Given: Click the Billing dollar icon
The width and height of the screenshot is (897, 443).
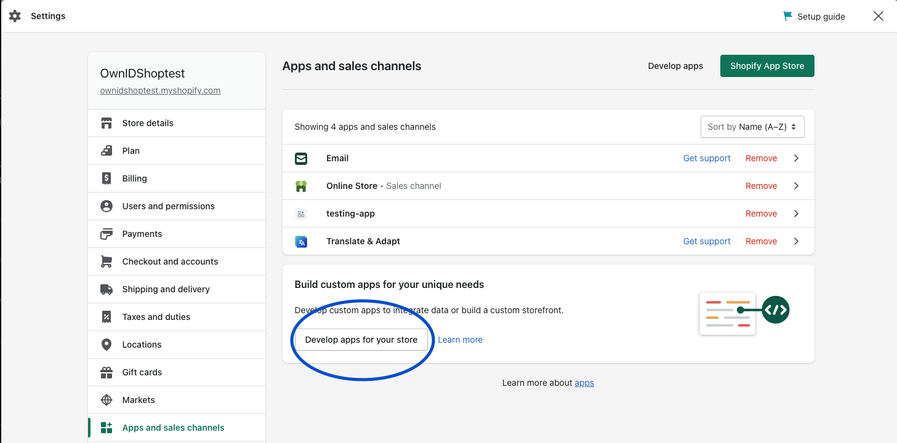Looking at the screenshot, I should click(x=107, y=178).
